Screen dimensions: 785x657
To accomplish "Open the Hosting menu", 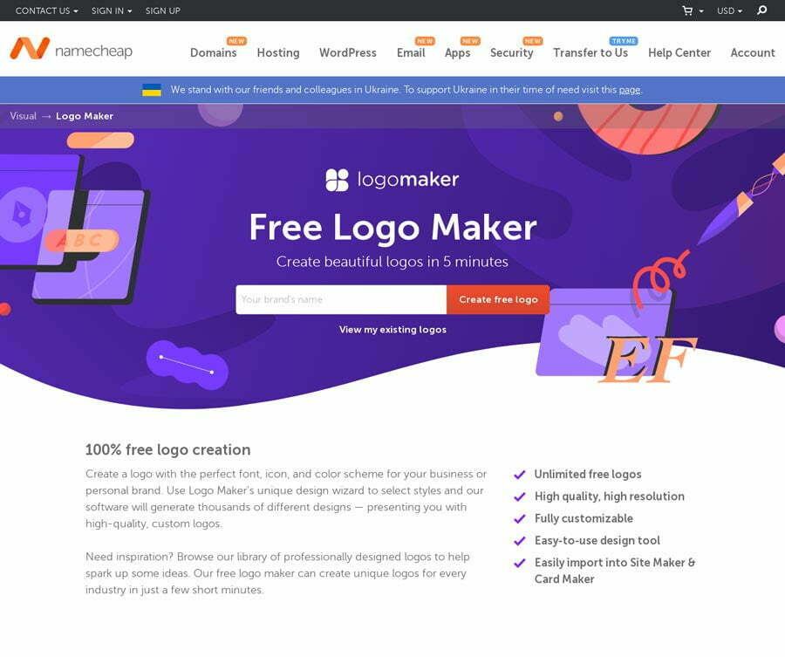I will 278,52.
